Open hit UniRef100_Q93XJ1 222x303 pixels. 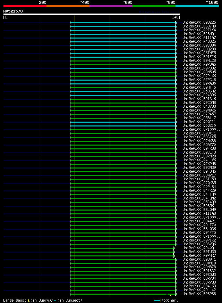(x=199, y=133)
